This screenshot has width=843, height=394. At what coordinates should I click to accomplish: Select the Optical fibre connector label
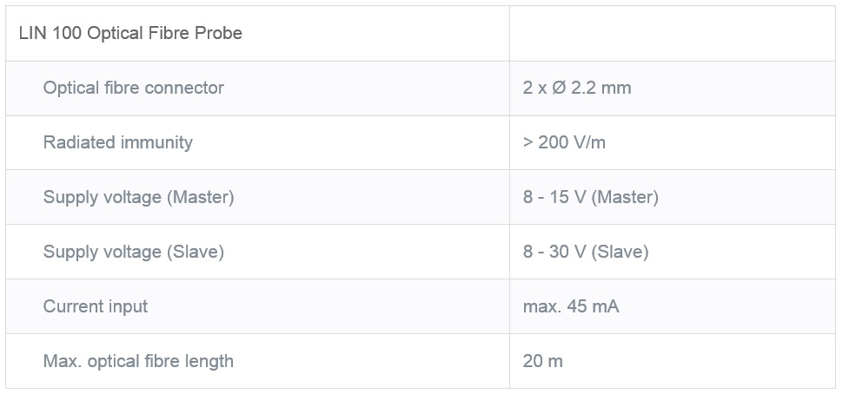click(133, 88)
